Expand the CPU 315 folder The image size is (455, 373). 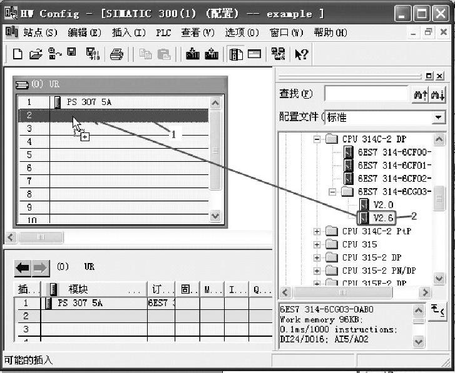point(317,244)
